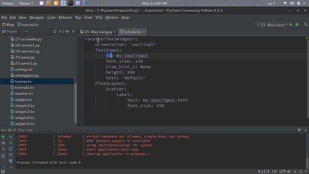Click tool windows toggle in status bar corner
This screenshot has width=309, height=174.
[3, 172]
